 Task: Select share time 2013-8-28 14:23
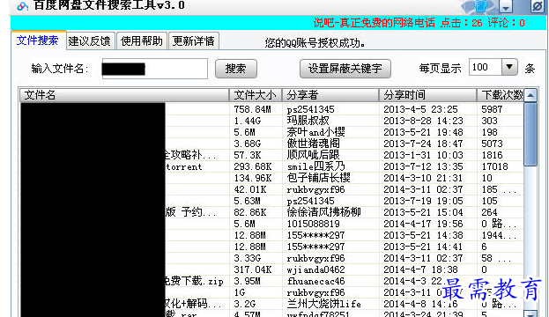(423, 121)
